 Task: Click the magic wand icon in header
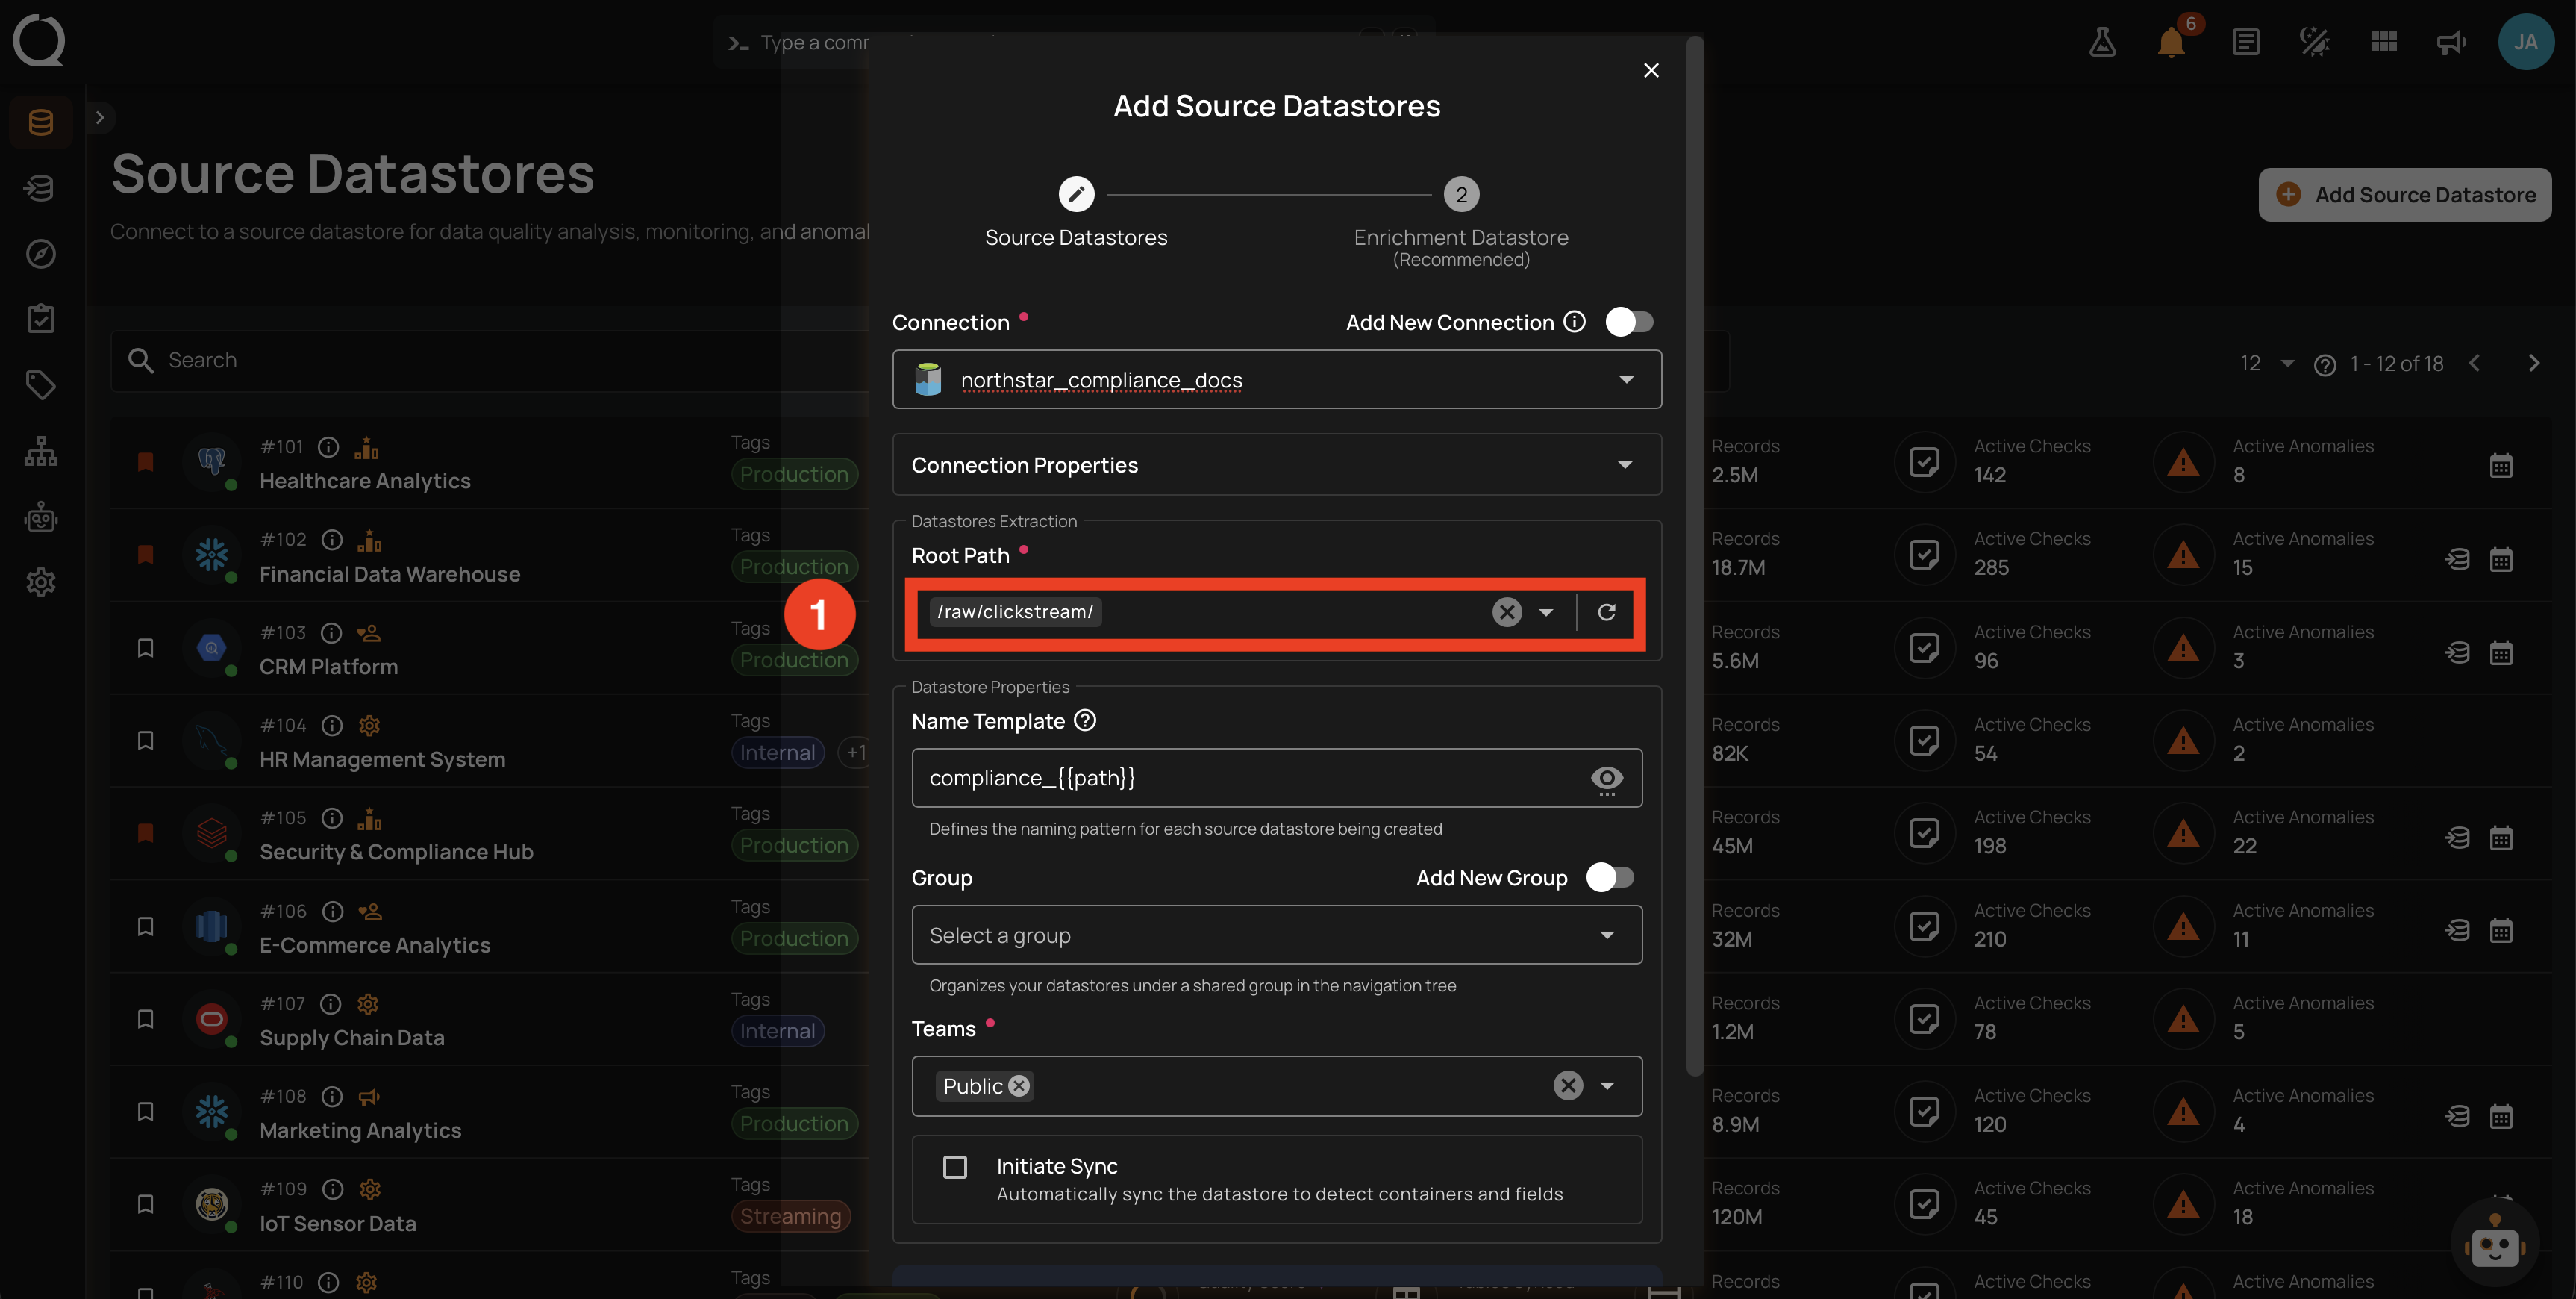click(x=2314, y=42)
